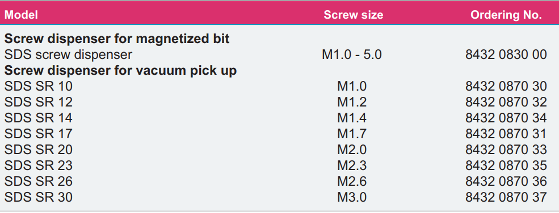Click ordering number 8432 0830 00
The image size is (559, 213).
506,55
